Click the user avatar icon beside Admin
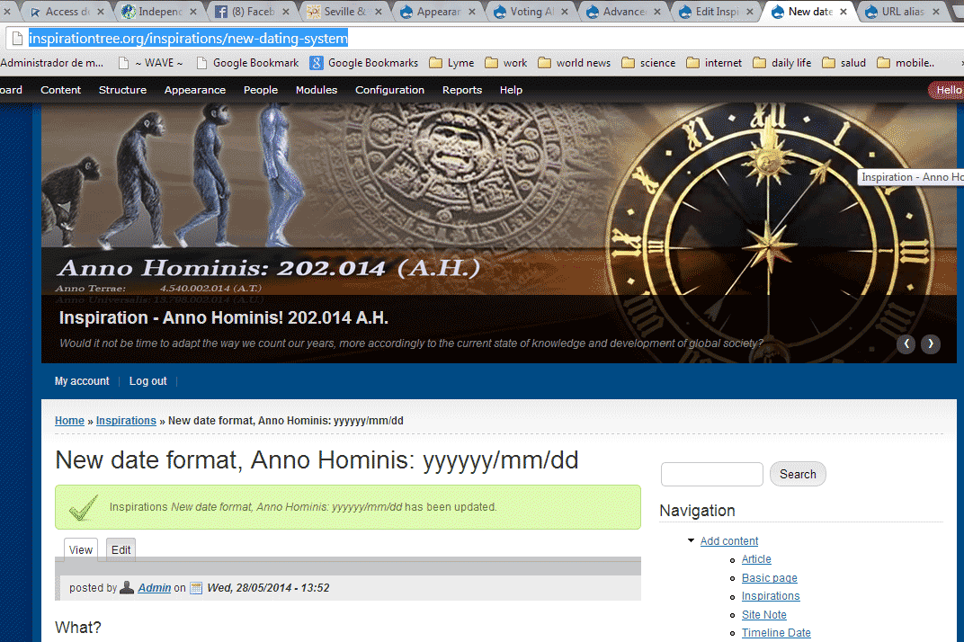 coord(127,587)
